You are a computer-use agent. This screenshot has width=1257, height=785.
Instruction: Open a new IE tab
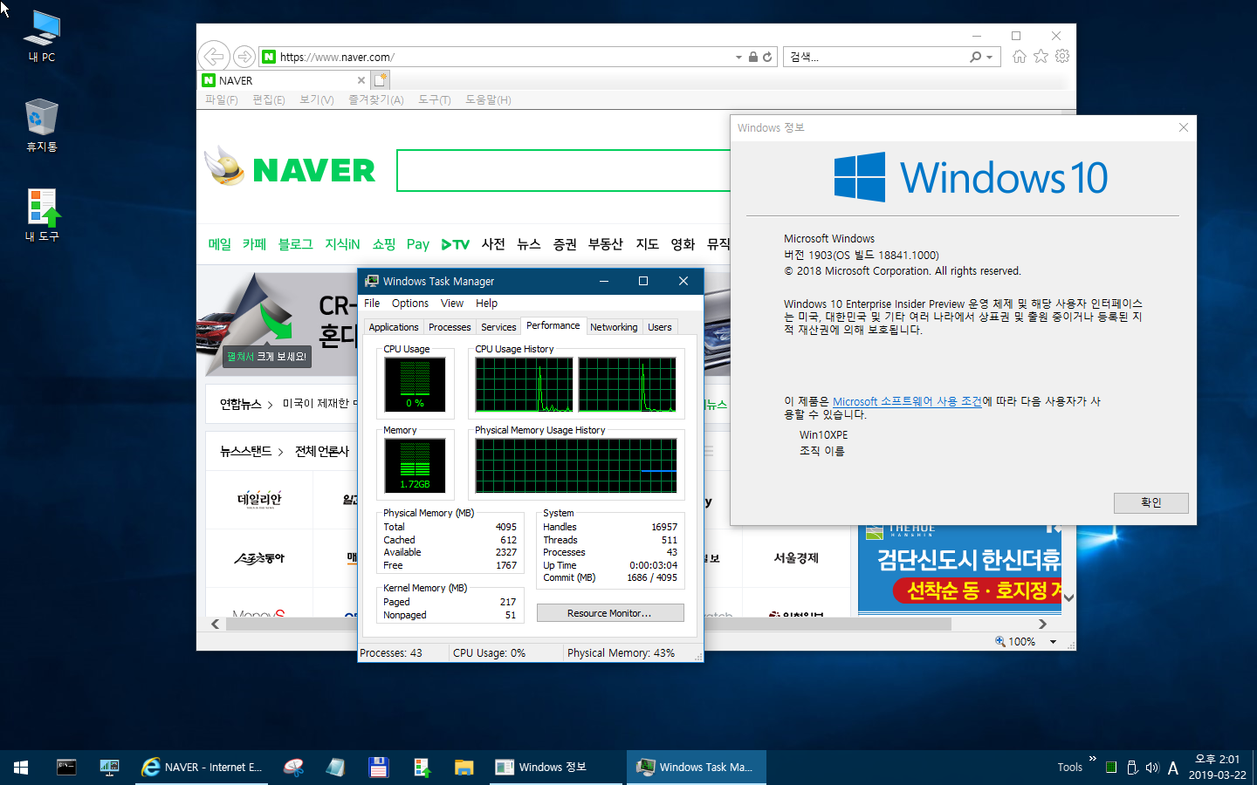click(381, 80)
